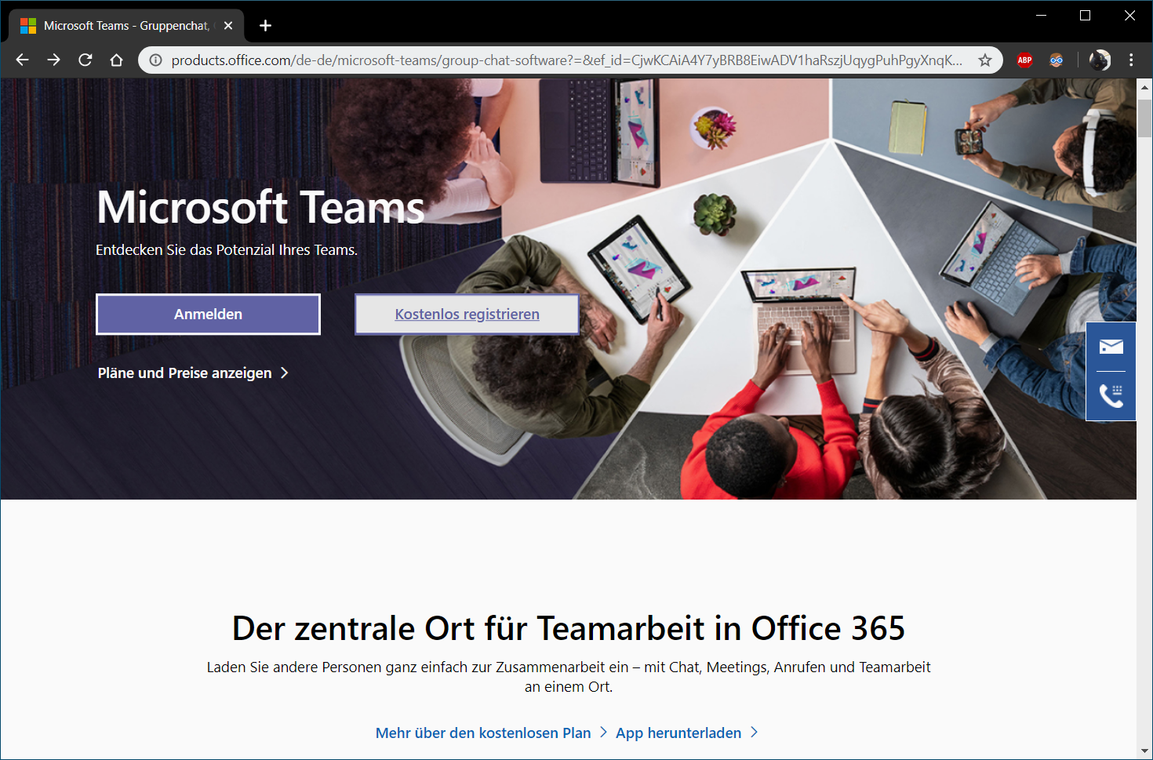Viewport: 1153px width, 760px height.
Task: Click Kostenlos registrieren button
Action: [467, 315]
